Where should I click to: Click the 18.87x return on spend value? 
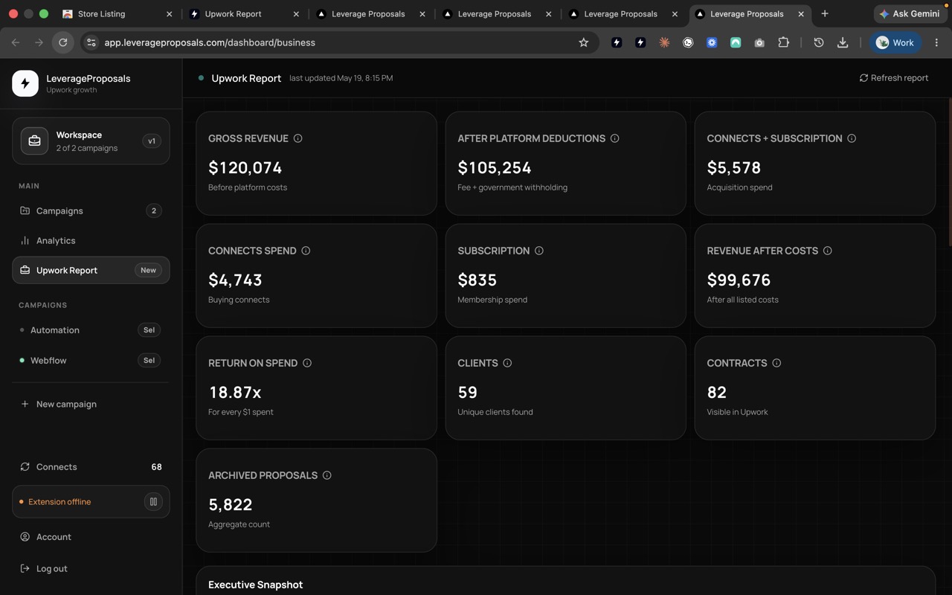tap(235, 393)
